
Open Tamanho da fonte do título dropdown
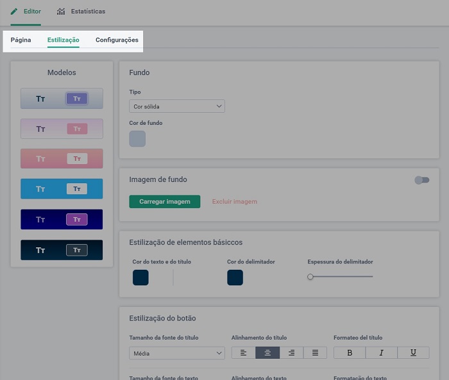pyautogui.click(x=177, y=353)
